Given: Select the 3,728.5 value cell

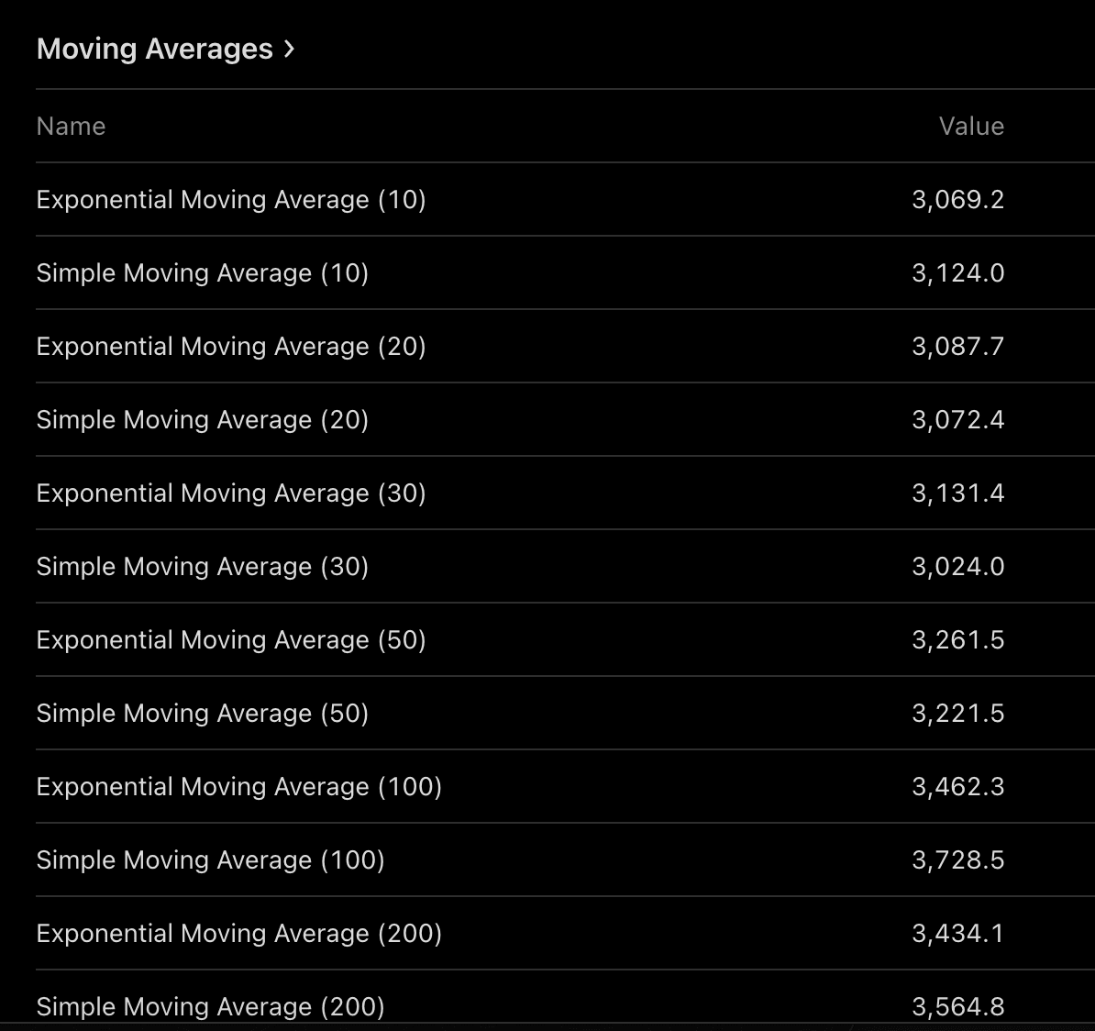Looking at the screenshot, I should 957,860.
